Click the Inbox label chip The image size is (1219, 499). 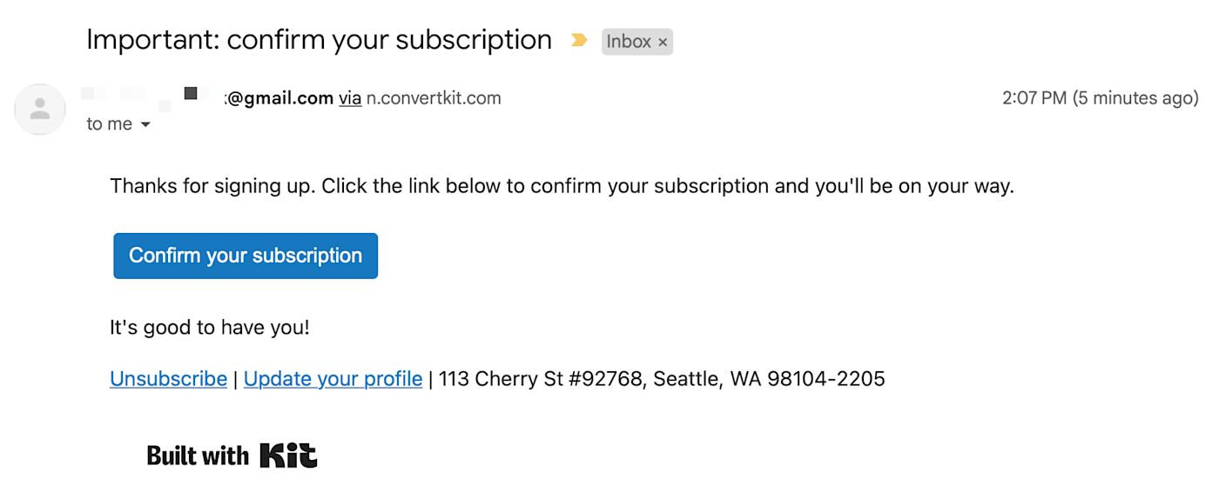(628, 42)
